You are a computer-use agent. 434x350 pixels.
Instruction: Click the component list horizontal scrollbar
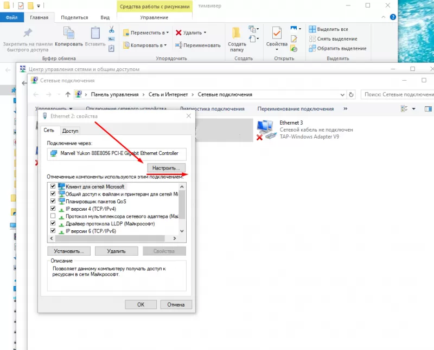click(110, 238)
